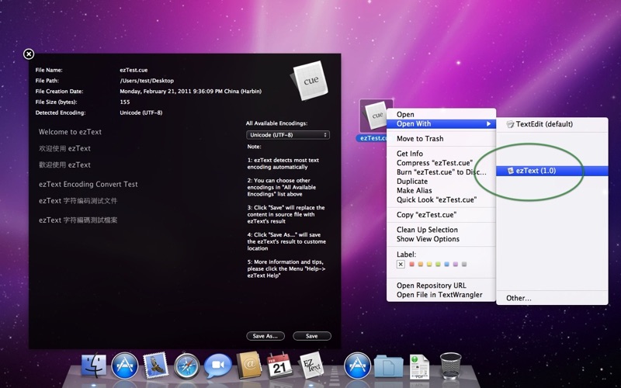Launch the first App Store Dock icon next to Finder
This screenshot has height=388, width=621.
pyautogui.click(x=125, y=365)
